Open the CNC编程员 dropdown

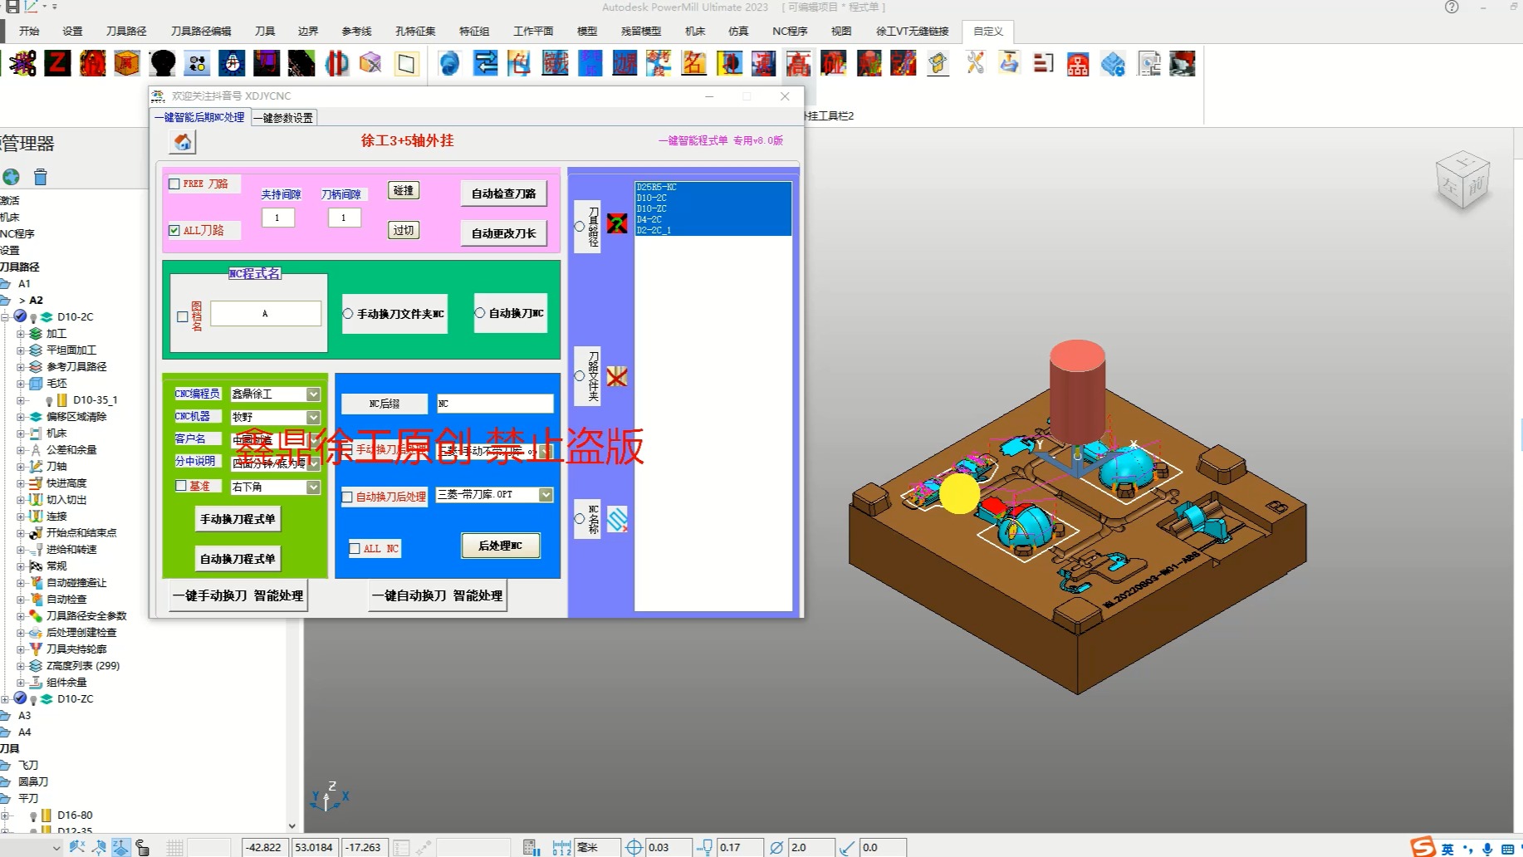[313, 394]
